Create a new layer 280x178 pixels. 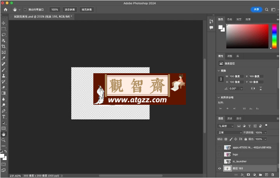(x=266, y=174)
